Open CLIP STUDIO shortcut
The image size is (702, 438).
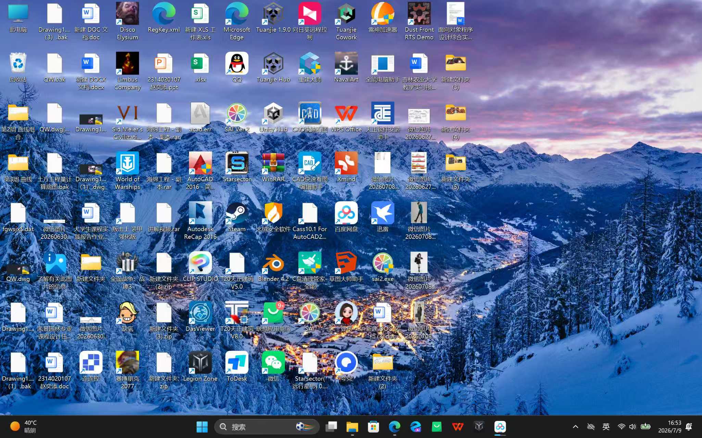click(x=200, y=267)
